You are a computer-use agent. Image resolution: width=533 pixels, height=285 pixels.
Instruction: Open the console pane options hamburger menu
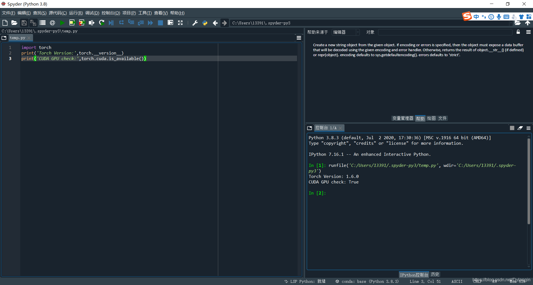pyautogui.click(x=528, y=128)
